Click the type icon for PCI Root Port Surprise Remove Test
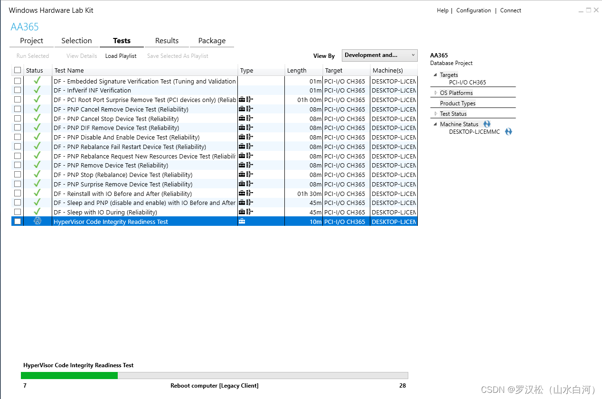Image resolution: width=602 pixels, height=399 pixels. (246, 100)
